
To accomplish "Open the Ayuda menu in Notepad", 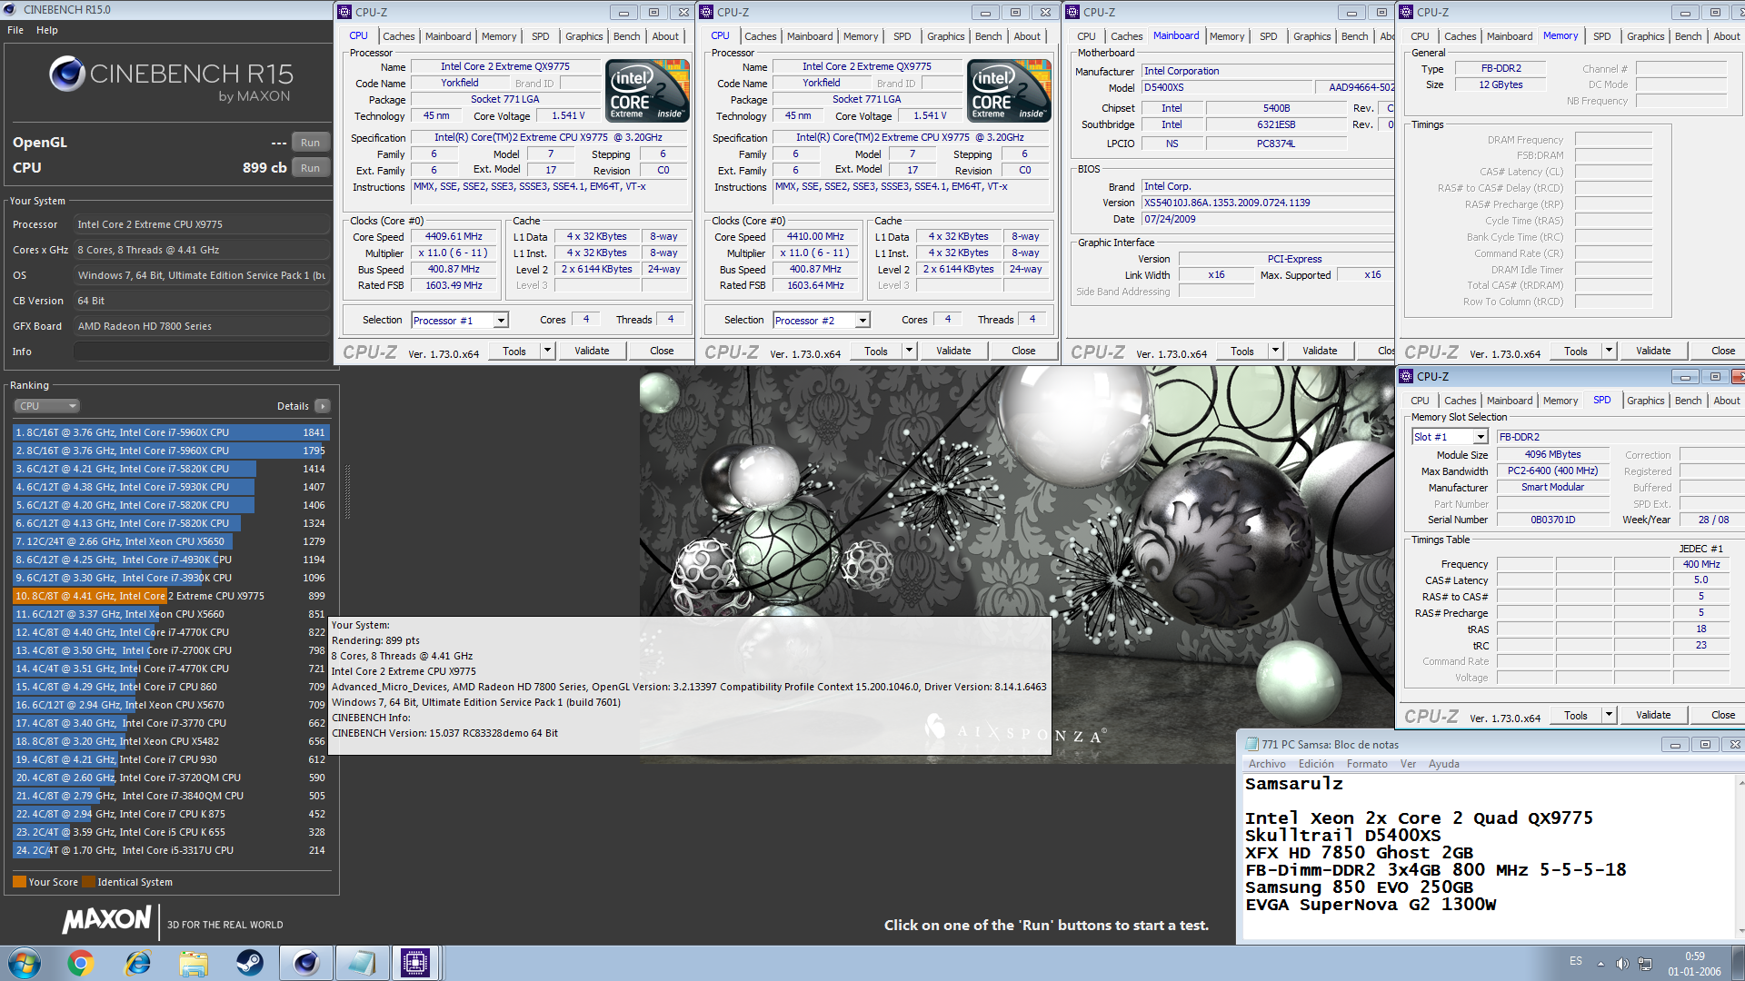I will coord(1443,764).
